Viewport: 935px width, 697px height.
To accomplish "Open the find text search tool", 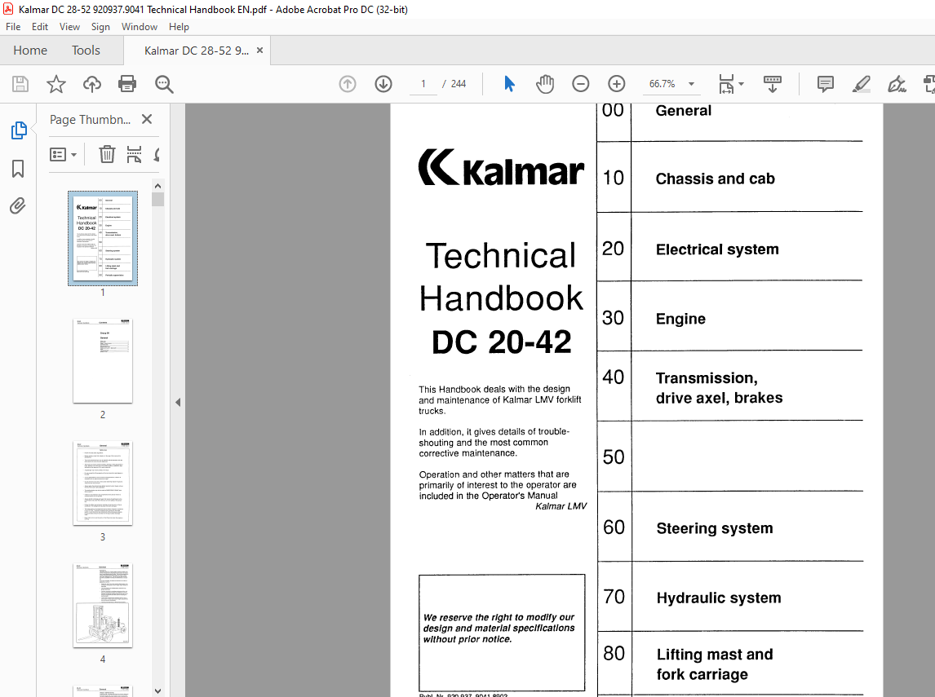I will pyautogui.click(x=164, y=84).
